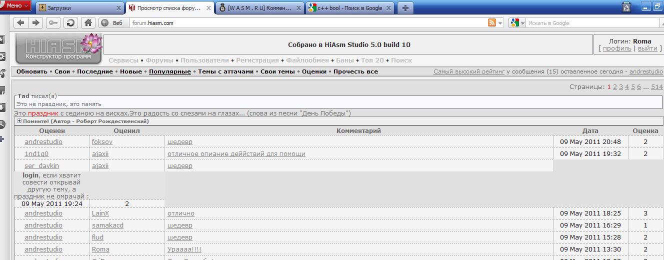Image resolution: width=664 pixels, height=260 pixels.
Task: Click the browser Back arrow button
Action: tap(20, 23)
